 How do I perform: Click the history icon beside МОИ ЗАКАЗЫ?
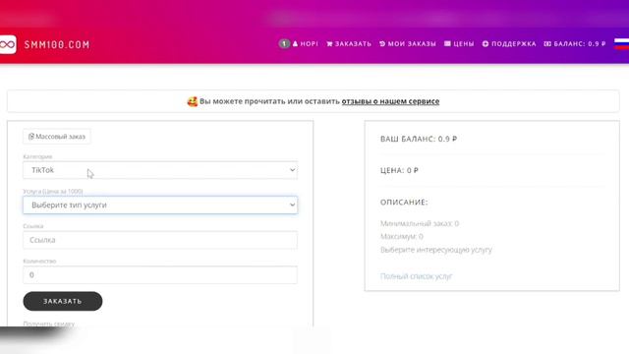(x=382, y=43)
